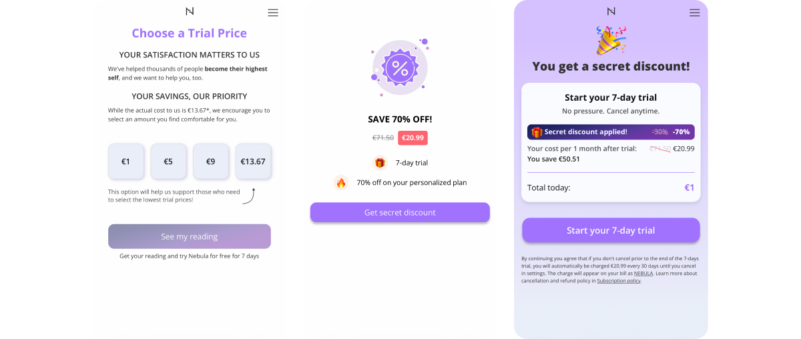
Task: Click the gift icon beside 7-day trial
Action: pyautogui.click(x=380, y=163)
